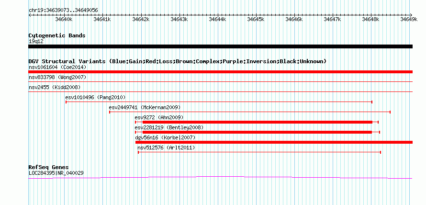Click the esv9272 (Ahn2009) variant label

click(x=159, y=117)
